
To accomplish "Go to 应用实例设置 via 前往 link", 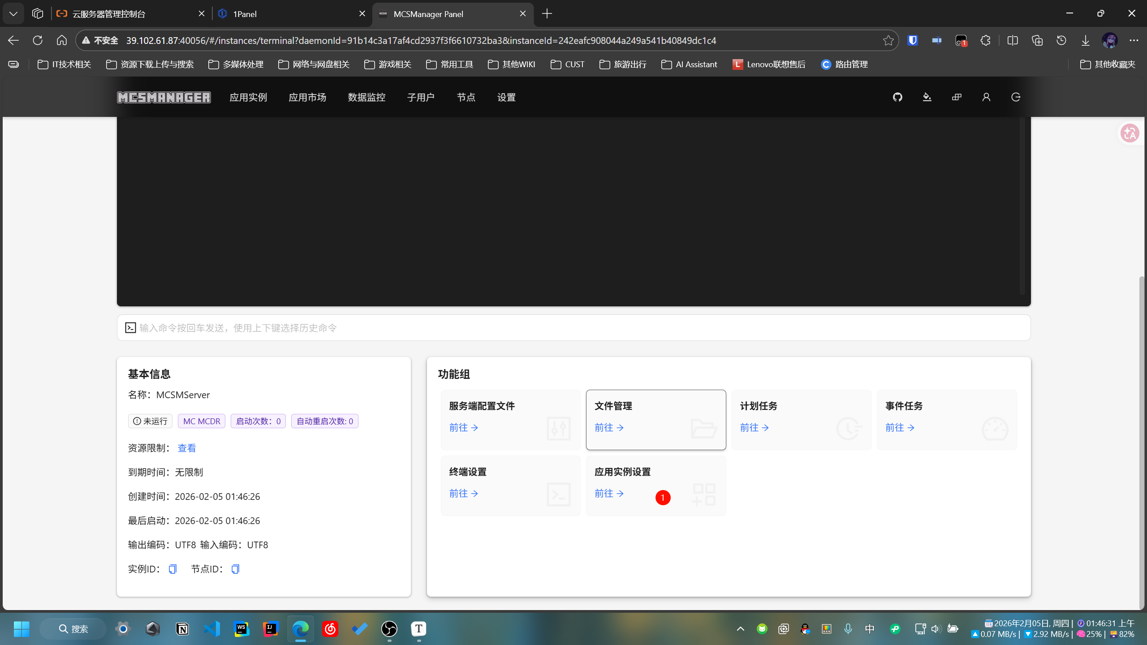I will [x=609, y=493].
